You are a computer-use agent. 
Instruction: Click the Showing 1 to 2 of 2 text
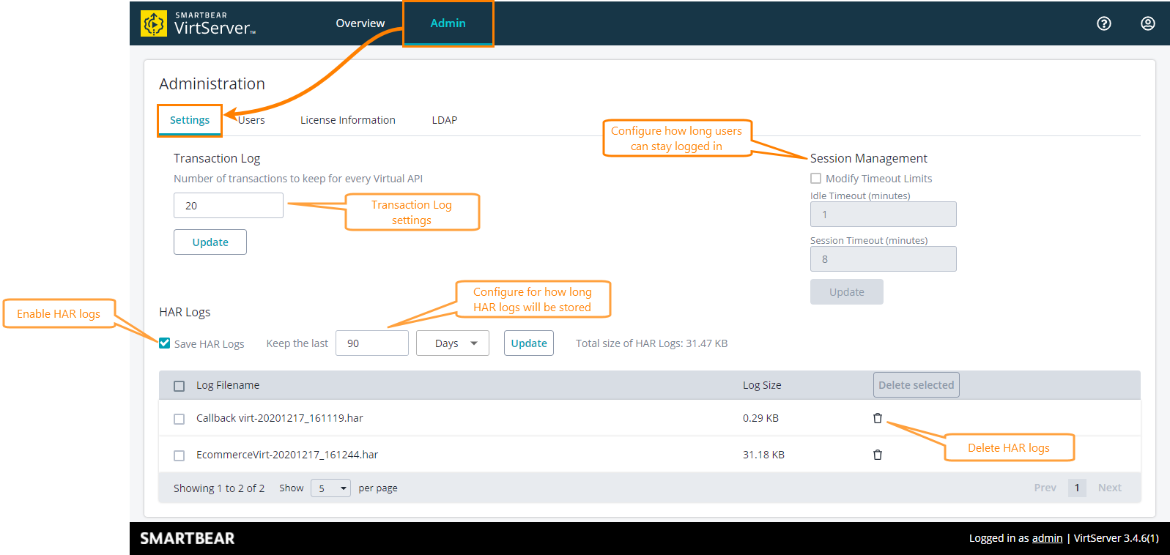[219, 488]
